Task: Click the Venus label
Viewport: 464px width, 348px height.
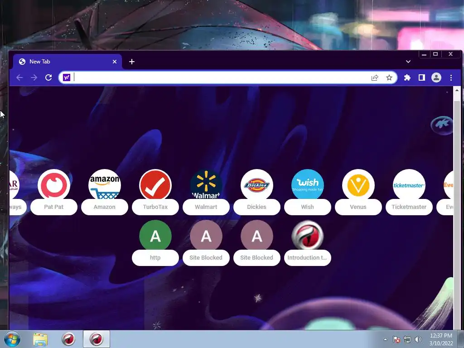Action: pos(358,207)
